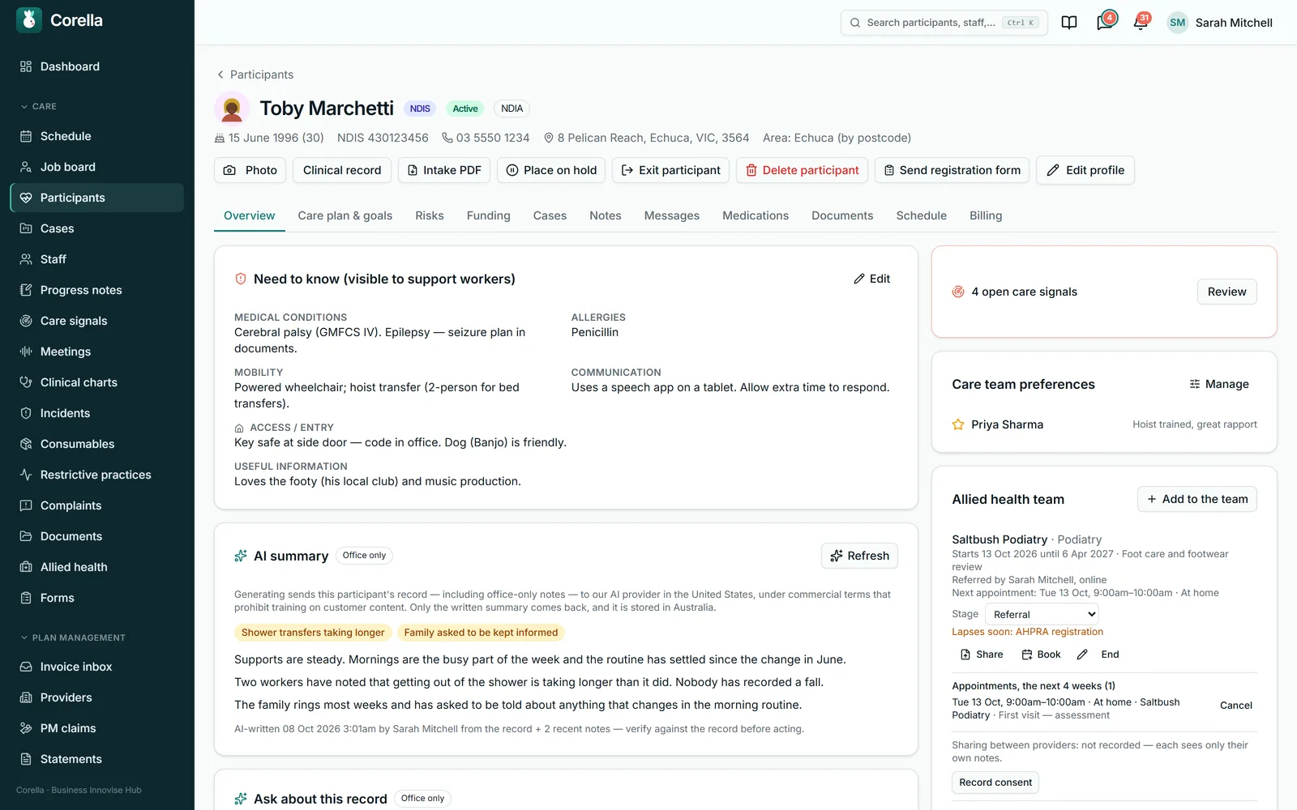
Task: Click Exit participant button
Action: coord(670,170)
